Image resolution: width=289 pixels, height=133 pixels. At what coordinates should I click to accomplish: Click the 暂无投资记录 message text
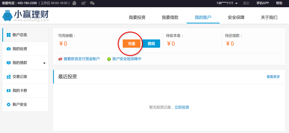coord(160,107)
